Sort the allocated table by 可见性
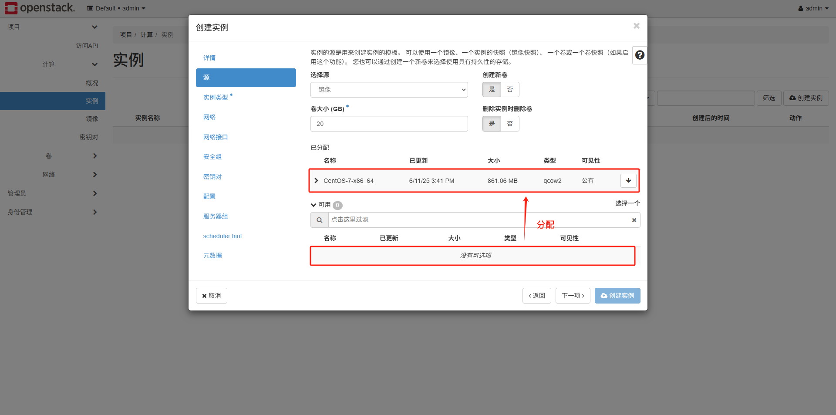Viewport: 836px width, 415px height. (591, 161)
